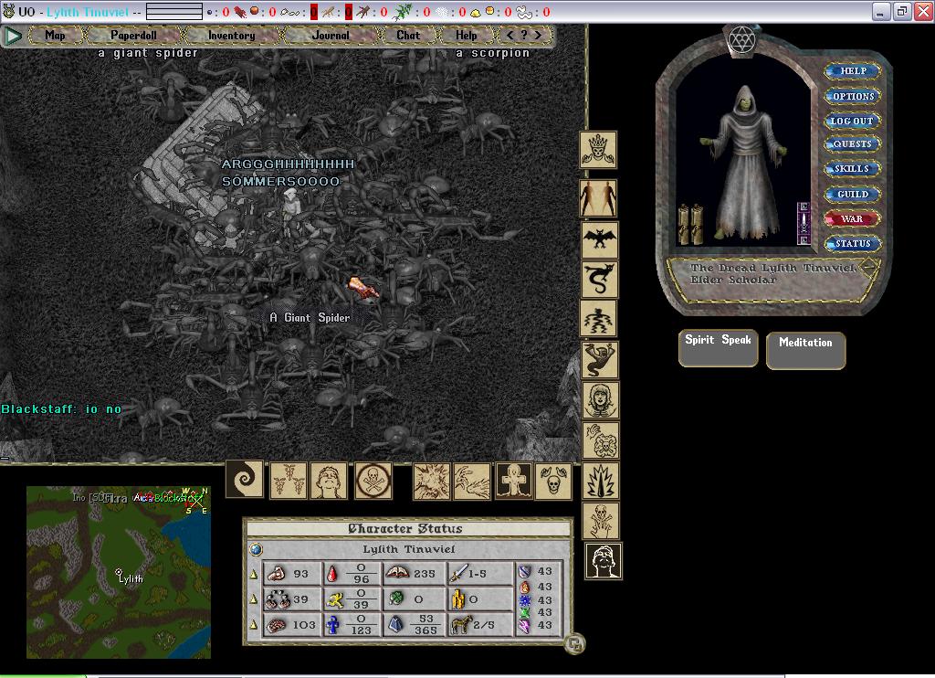Open the virtue pentagram on the paperdoll
The image size is (935, 678).
(741, 40)
